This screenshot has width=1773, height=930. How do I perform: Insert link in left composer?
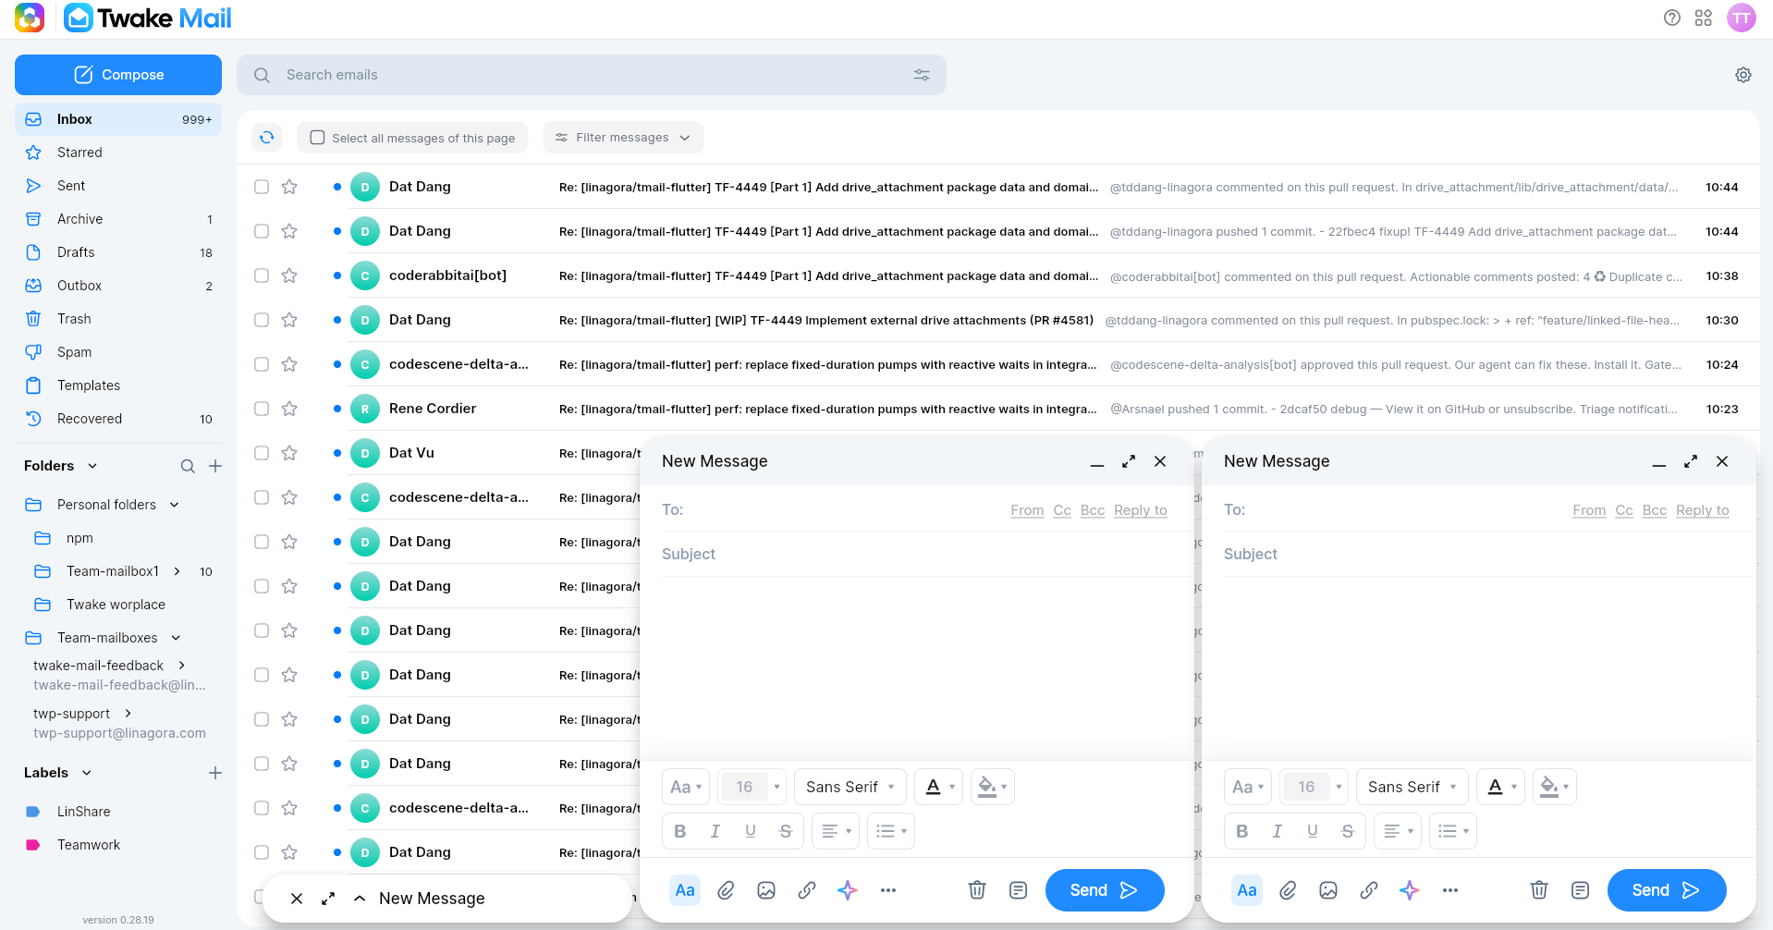coord(807,890)
